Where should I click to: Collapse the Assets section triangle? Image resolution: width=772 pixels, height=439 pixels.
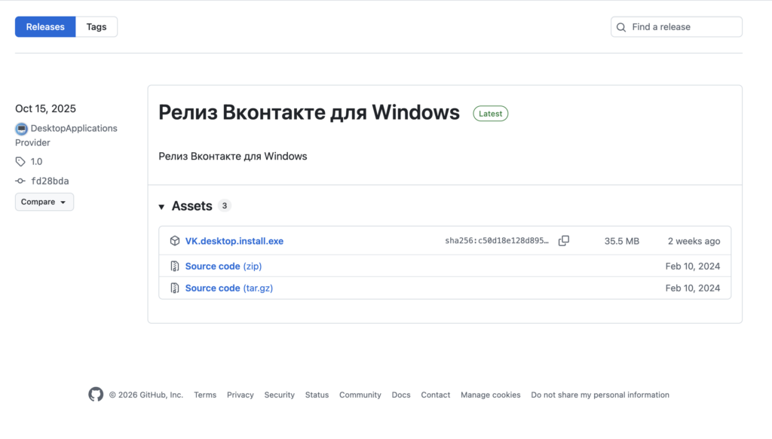tap(161, 207)
